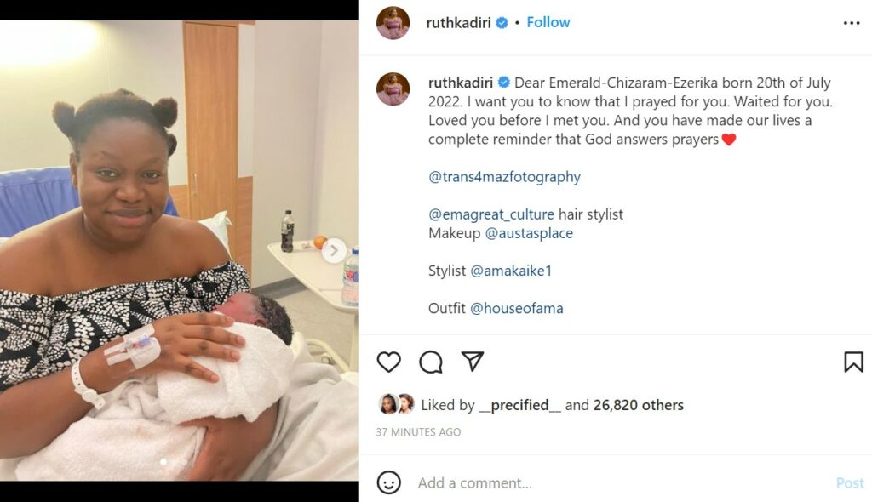Open the @amakaike1 stylist link
This screenshot has height=502, width=872.
(x=518, y=271)
